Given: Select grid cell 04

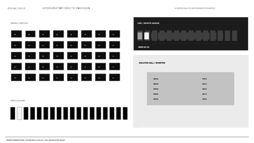Looking at the screenshot, I should coord(16,77).
